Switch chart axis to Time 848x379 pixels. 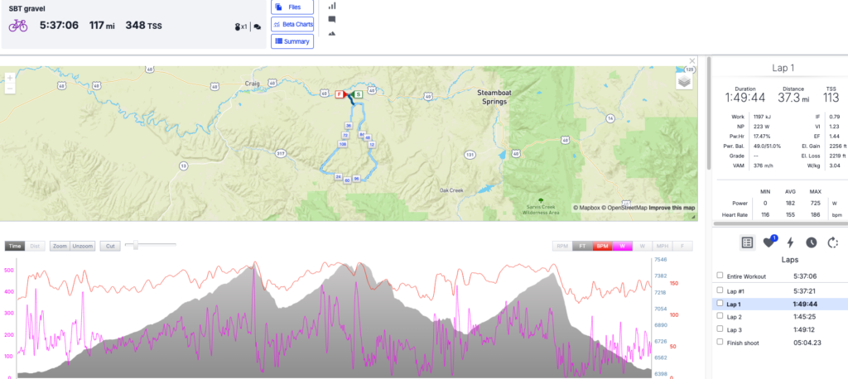14,246
